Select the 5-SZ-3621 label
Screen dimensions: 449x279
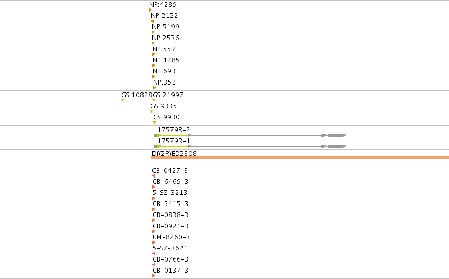170,248
